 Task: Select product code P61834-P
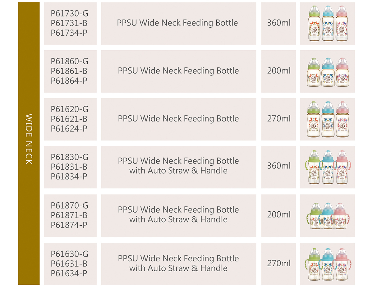click(x=69, y=177)
